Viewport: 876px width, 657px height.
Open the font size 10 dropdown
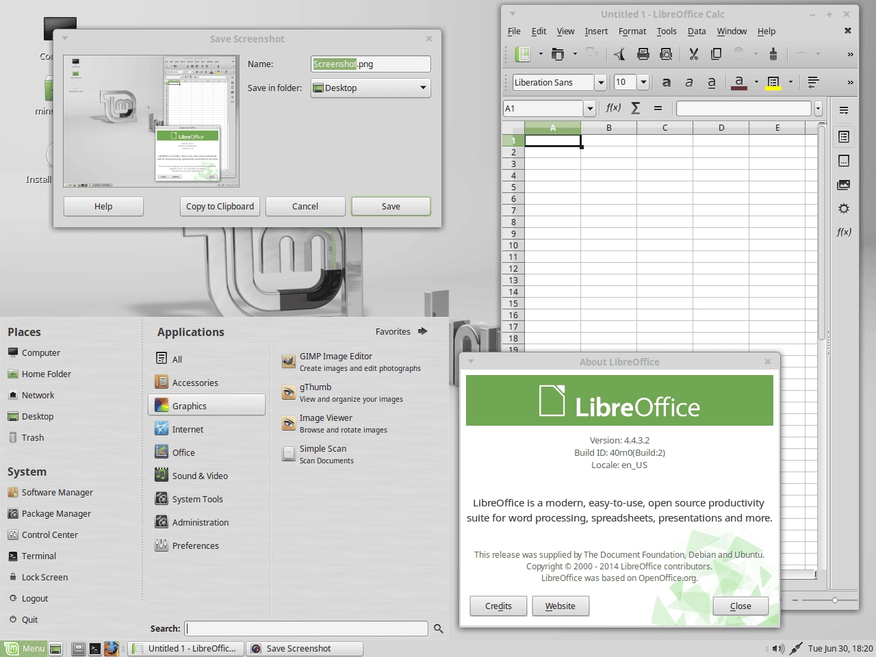pos(643,82)
